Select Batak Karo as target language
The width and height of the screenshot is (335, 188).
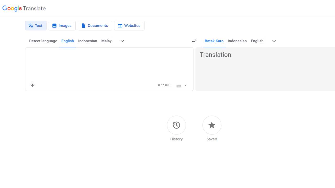(x=214, y=41)
